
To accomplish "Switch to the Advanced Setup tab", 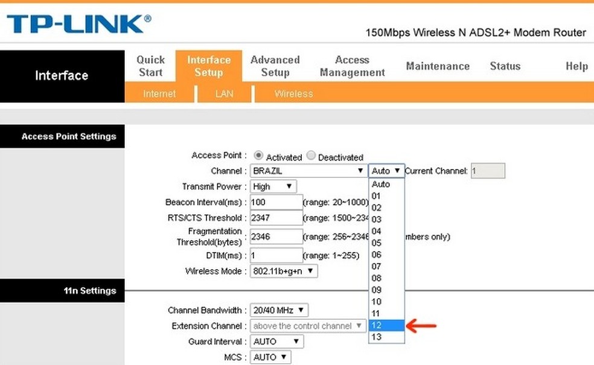I will click(275, 65).
